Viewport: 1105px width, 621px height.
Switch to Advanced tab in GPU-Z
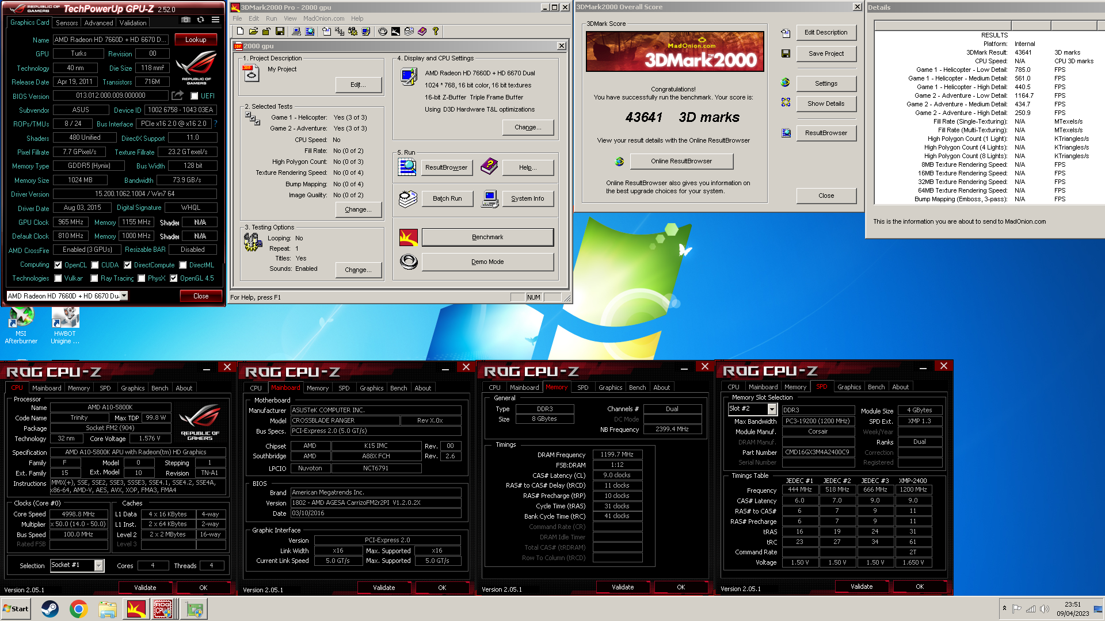98,22
